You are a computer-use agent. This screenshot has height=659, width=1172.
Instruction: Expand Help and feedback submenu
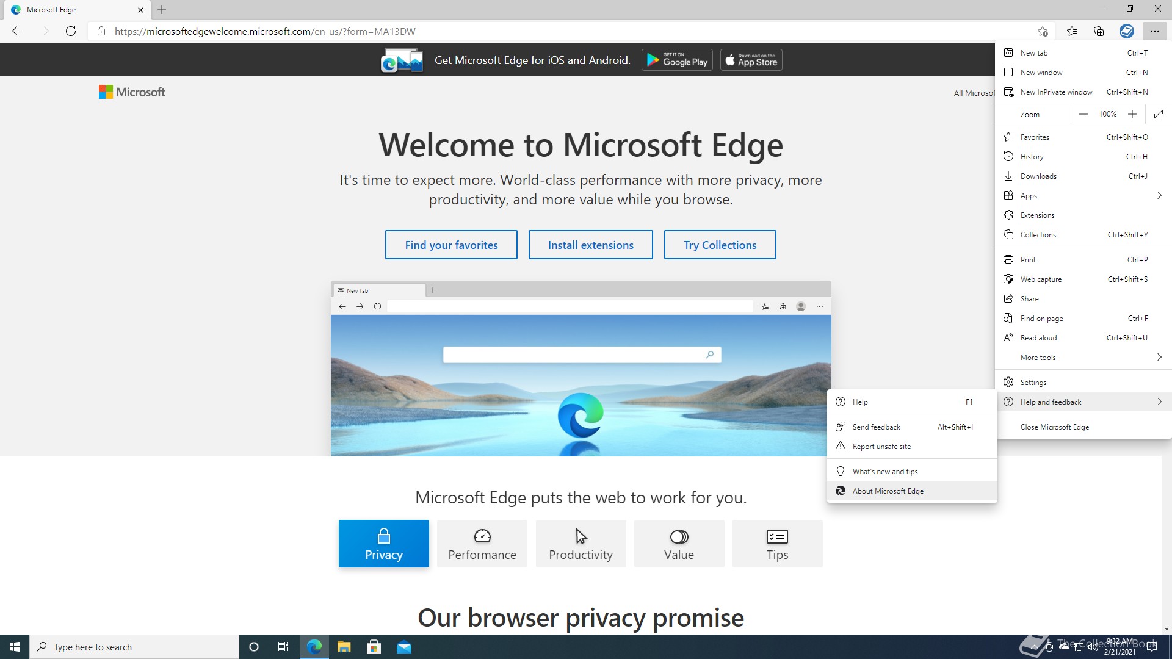[1083, 402]
